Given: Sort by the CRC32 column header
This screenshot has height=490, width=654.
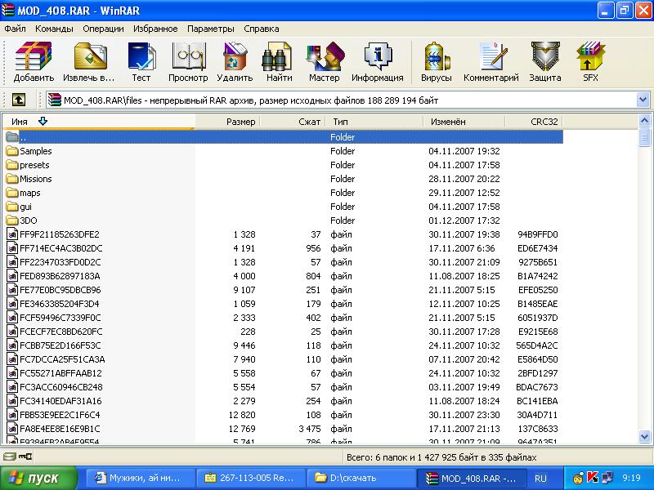Looking at the screenshot, I should [x=534, y=122].
